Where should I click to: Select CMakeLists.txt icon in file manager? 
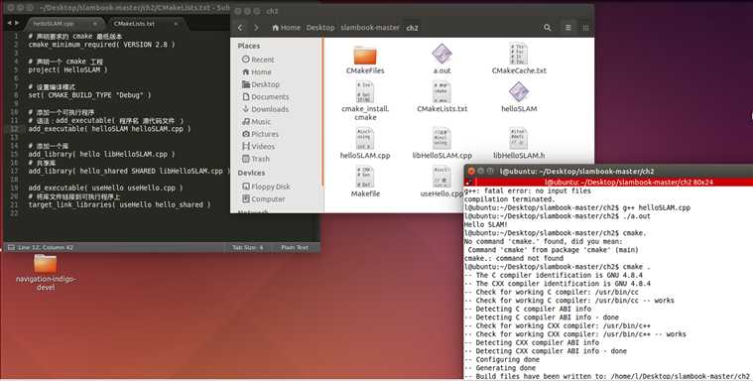pos(441,91)
